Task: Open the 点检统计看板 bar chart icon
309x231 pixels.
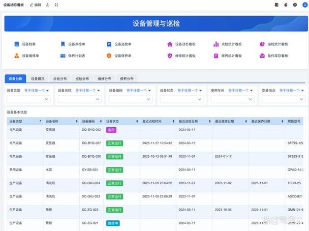Action: (x=216, y=44)
